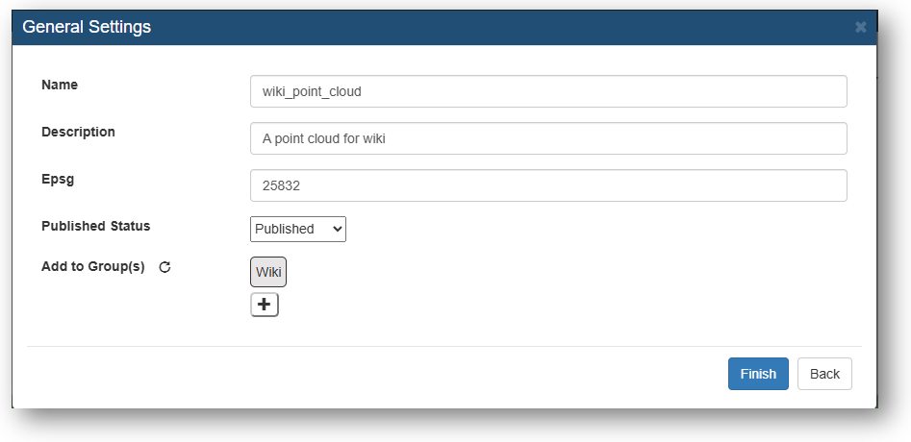Click the chevron arrow of Published select

tap(336, 229)
